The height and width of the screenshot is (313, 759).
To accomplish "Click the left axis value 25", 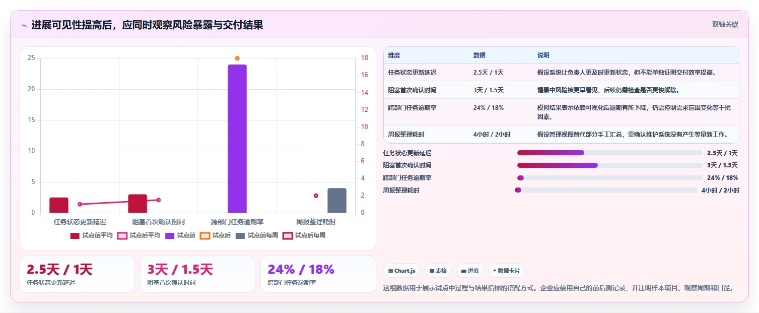I will coord(31,58).
